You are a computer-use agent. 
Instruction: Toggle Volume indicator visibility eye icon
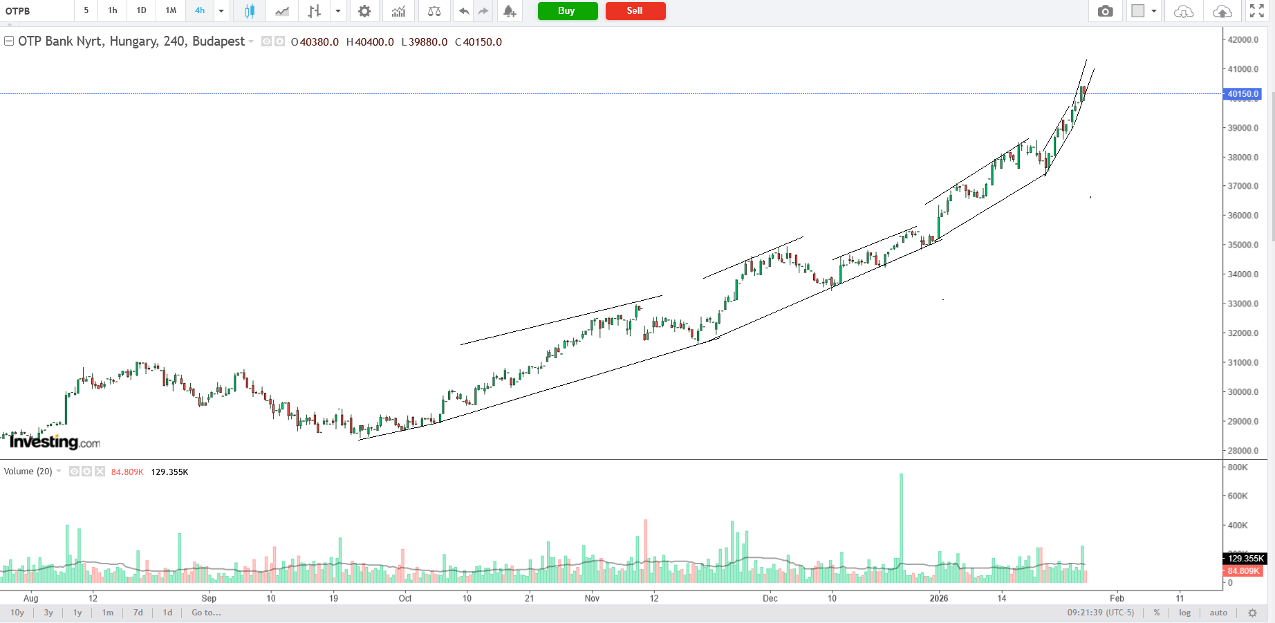click(x=74, y=472)
